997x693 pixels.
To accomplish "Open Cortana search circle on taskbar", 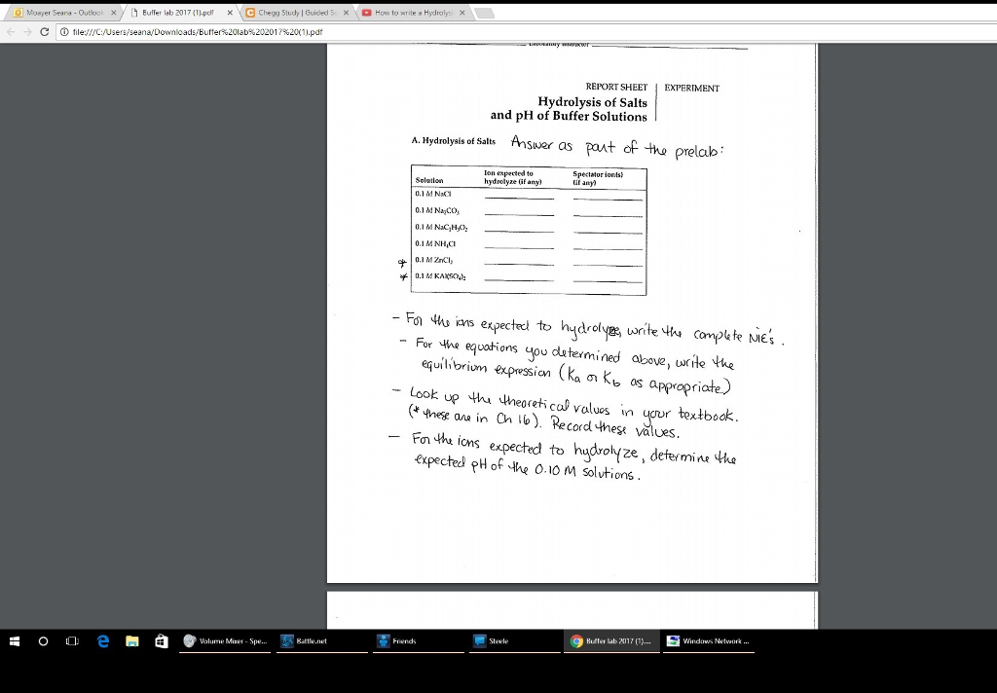I will pos(45,641).
